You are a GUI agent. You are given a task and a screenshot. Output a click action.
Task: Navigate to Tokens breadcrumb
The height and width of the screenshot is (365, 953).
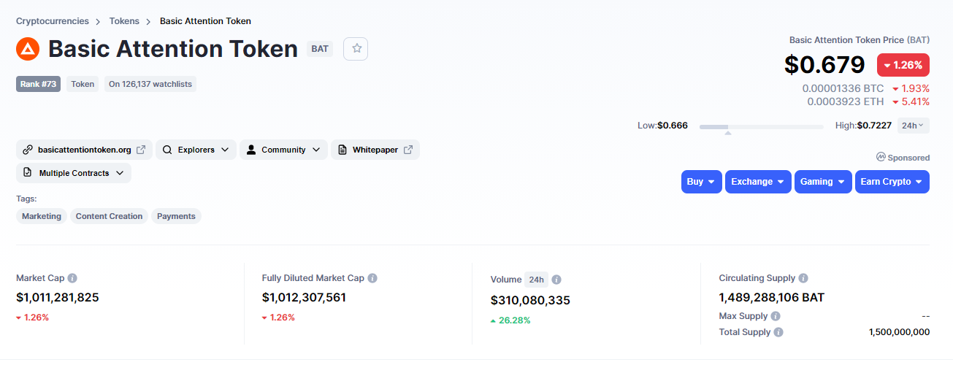[124, 21]
